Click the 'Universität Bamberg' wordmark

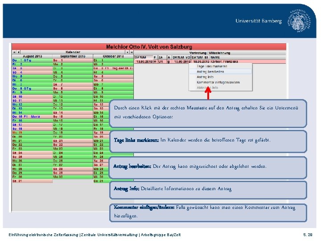259,21
